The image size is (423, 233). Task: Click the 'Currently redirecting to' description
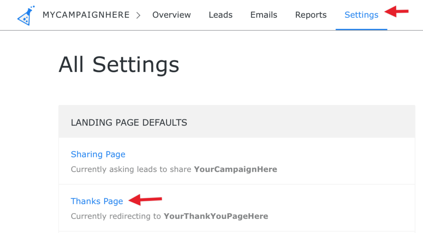tap(116, 216)
